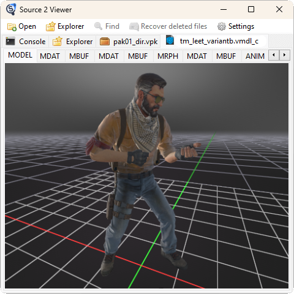The image size is (294, 294).
Task: Click the Explorer star-folder toolbar icon
Action: click(50, 26)
